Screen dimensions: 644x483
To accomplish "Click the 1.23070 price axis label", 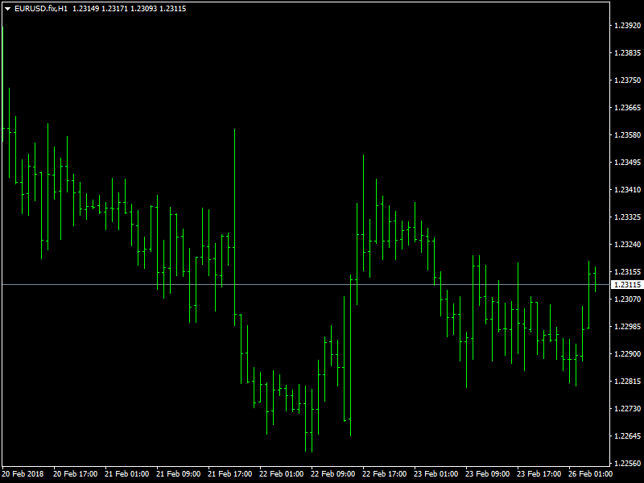I will pos(627,299).
